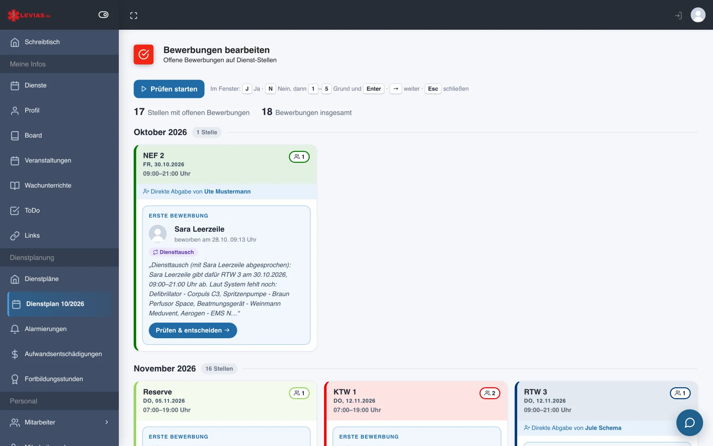This screenshot has width=713, height=446.
Task: Open Dienstpläne in the sidebar
Action: tap(59, 279)
